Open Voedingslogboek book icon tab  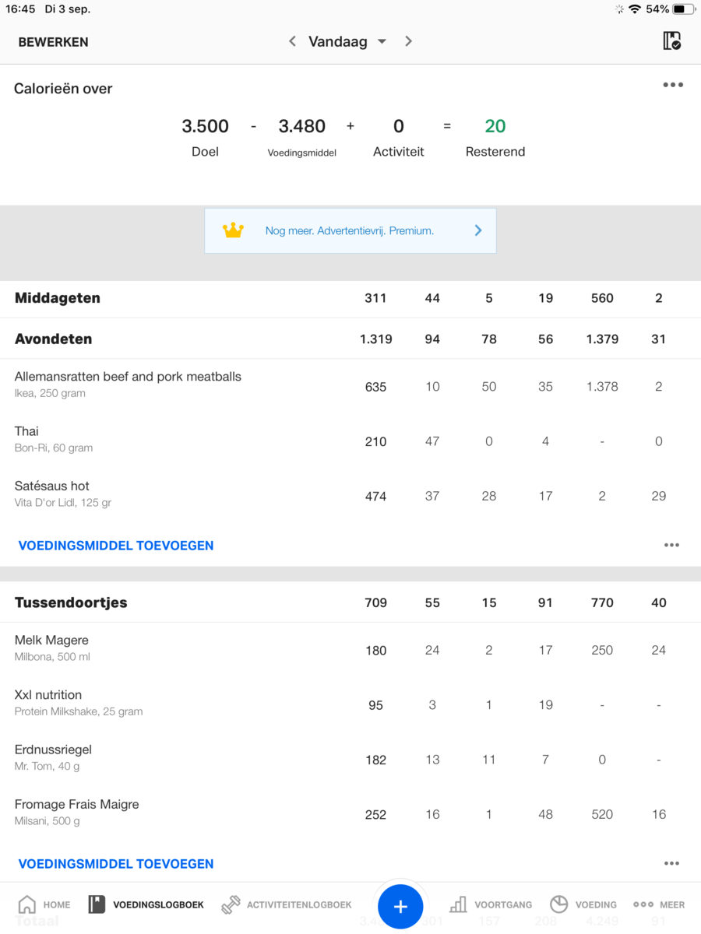point(97,904)
